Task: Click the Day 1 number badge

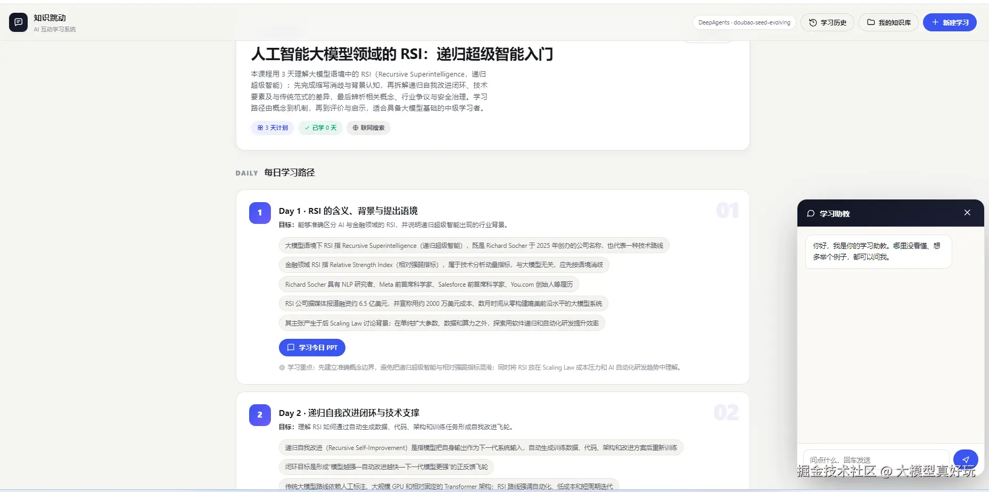Action: pos(260,213)
